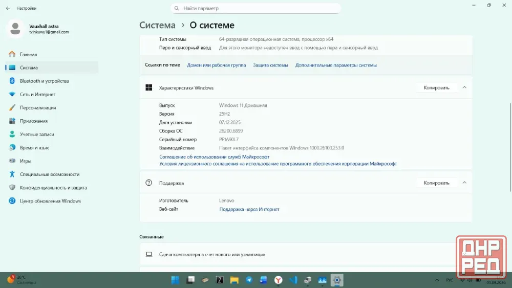Open Время и язык settings
Viewport: 512px width, 288px height.
click(52, 148)
